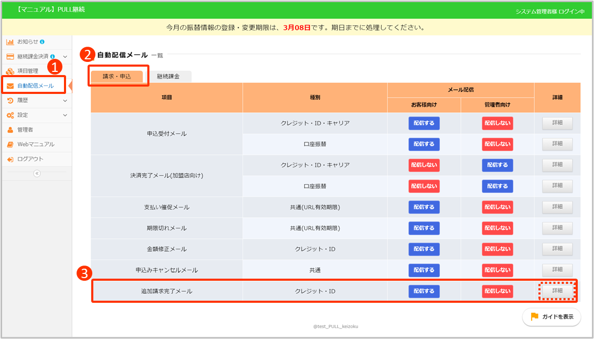Toggle customer mail for 金額修正メール
The image size is (594, 339).
[x=424, y=249]
